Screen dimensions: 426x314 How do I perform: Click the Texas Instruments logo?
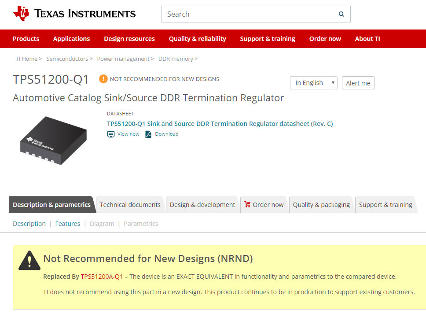pyautogui.click(x=74, y=14)
